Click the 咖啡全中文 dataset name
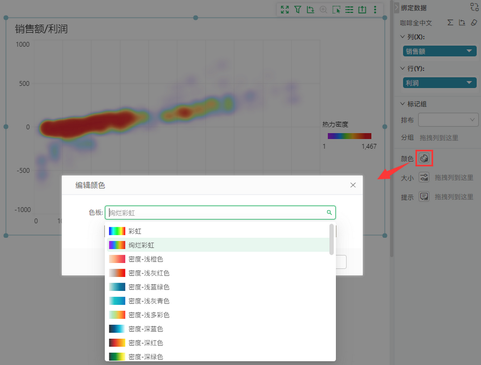The height and width of the screenshot is (365, 481). point(416,23)
